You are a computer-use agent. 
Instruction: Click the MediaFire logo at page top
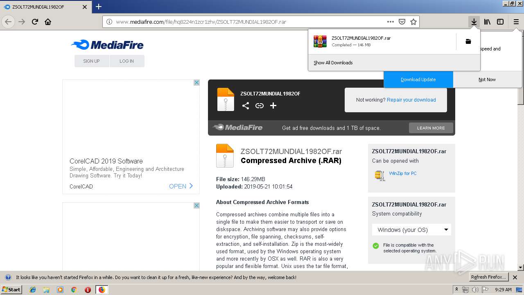(107, 45)
